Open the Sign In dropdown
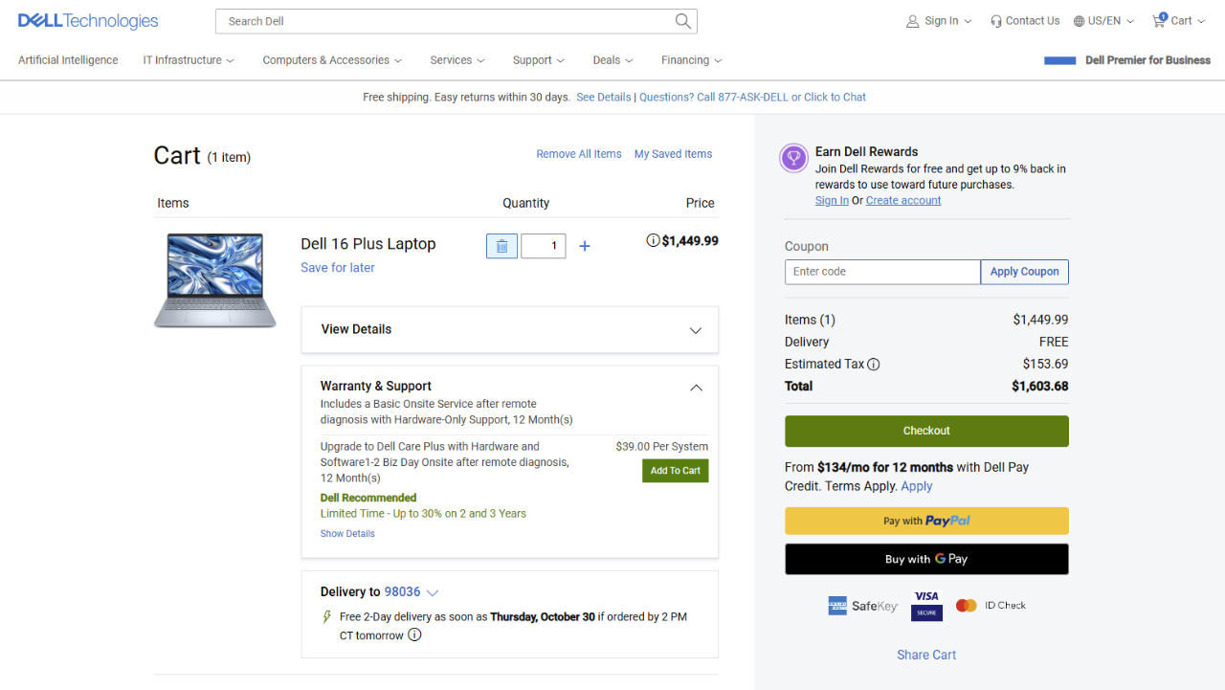 939,21
